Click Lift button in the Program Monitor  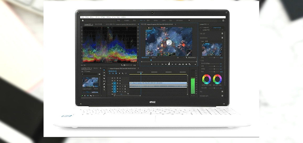click(180, 64)
